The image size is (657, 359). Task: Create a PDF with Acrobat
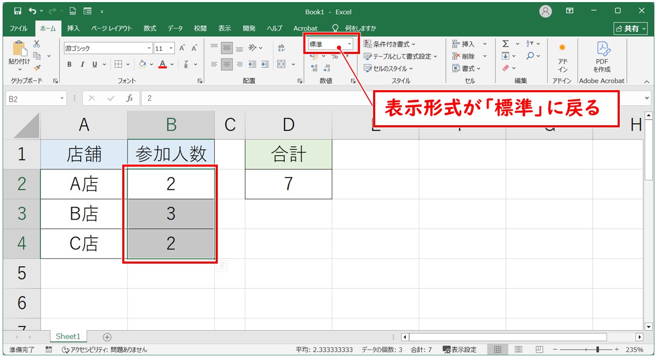[x=602, y=58]
